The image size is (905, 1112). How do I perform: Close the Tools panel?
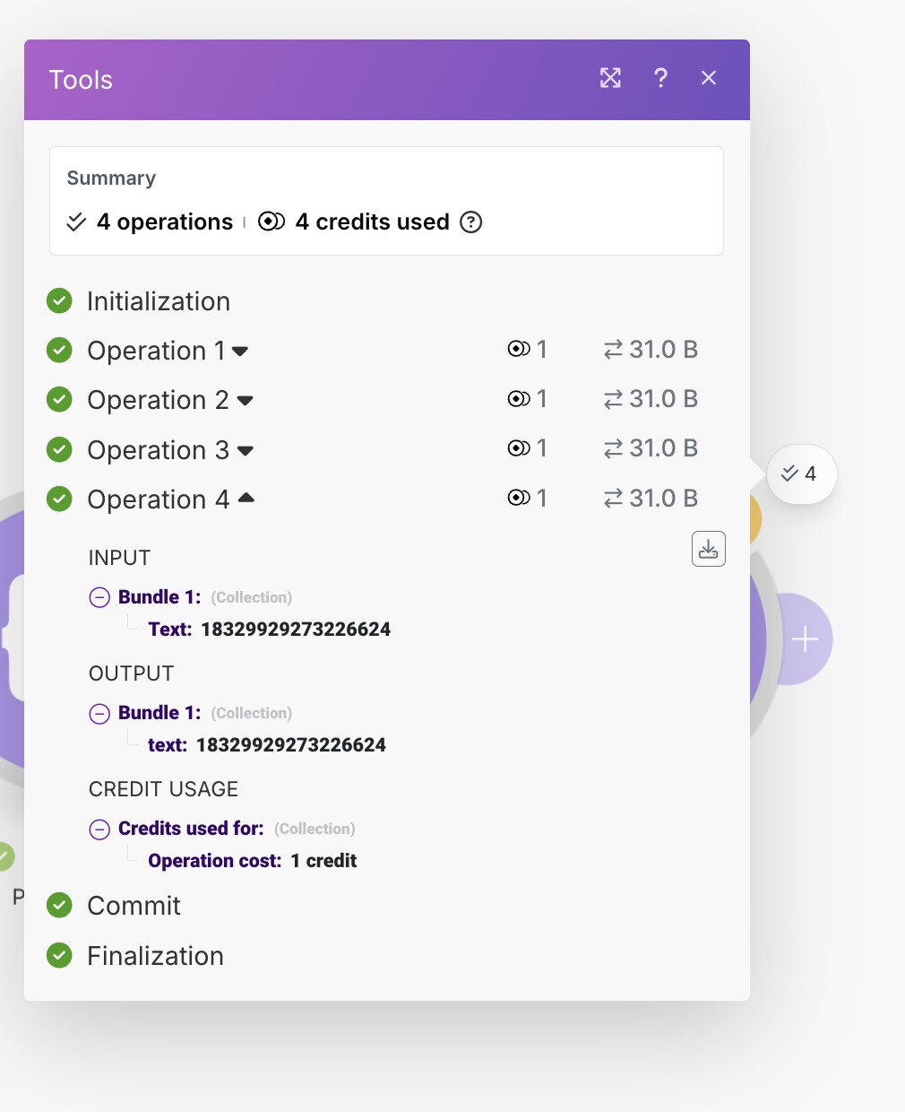[x=709, y=78]
